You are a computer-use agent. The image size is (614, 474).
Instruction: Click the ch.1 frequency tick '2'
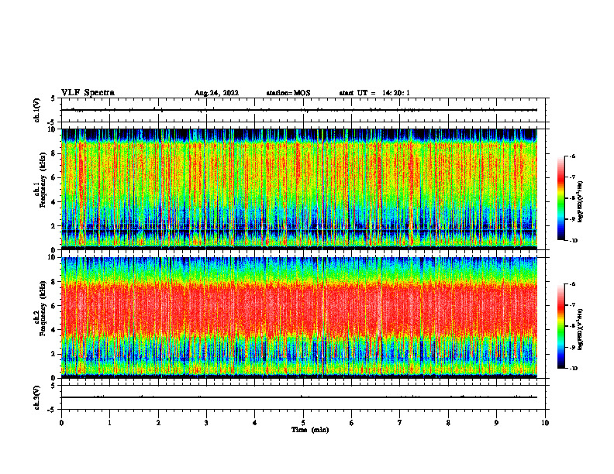(x=54, y=226)
